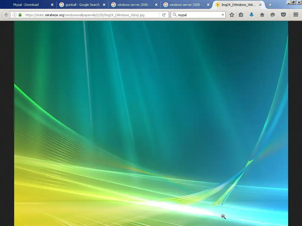Image resolution: width=302 pixels, height=226 pixels.
Task: Go to home page with the house icon
Action: coord(262,15)
